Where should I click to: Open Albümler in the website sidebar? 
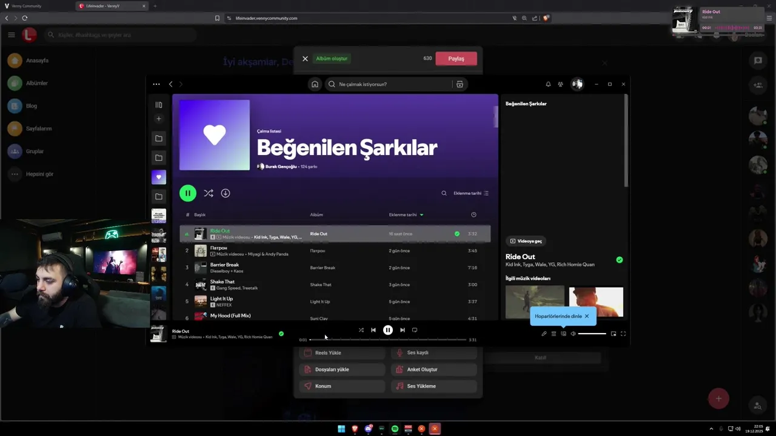(x=29, y=83)
